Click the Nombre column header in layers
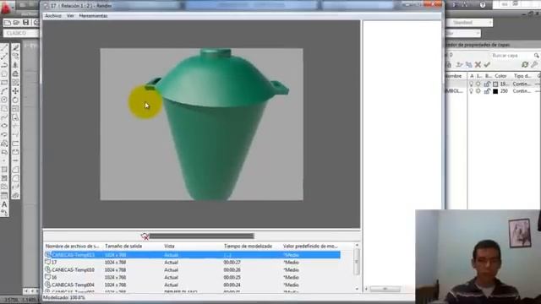Screen dimensions: 541x304 point(454,76)
